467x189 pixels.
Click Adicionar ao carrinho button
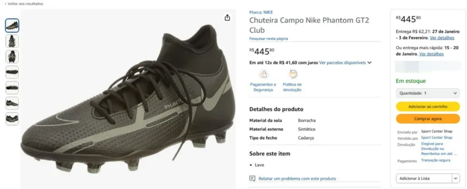[427, 106]
